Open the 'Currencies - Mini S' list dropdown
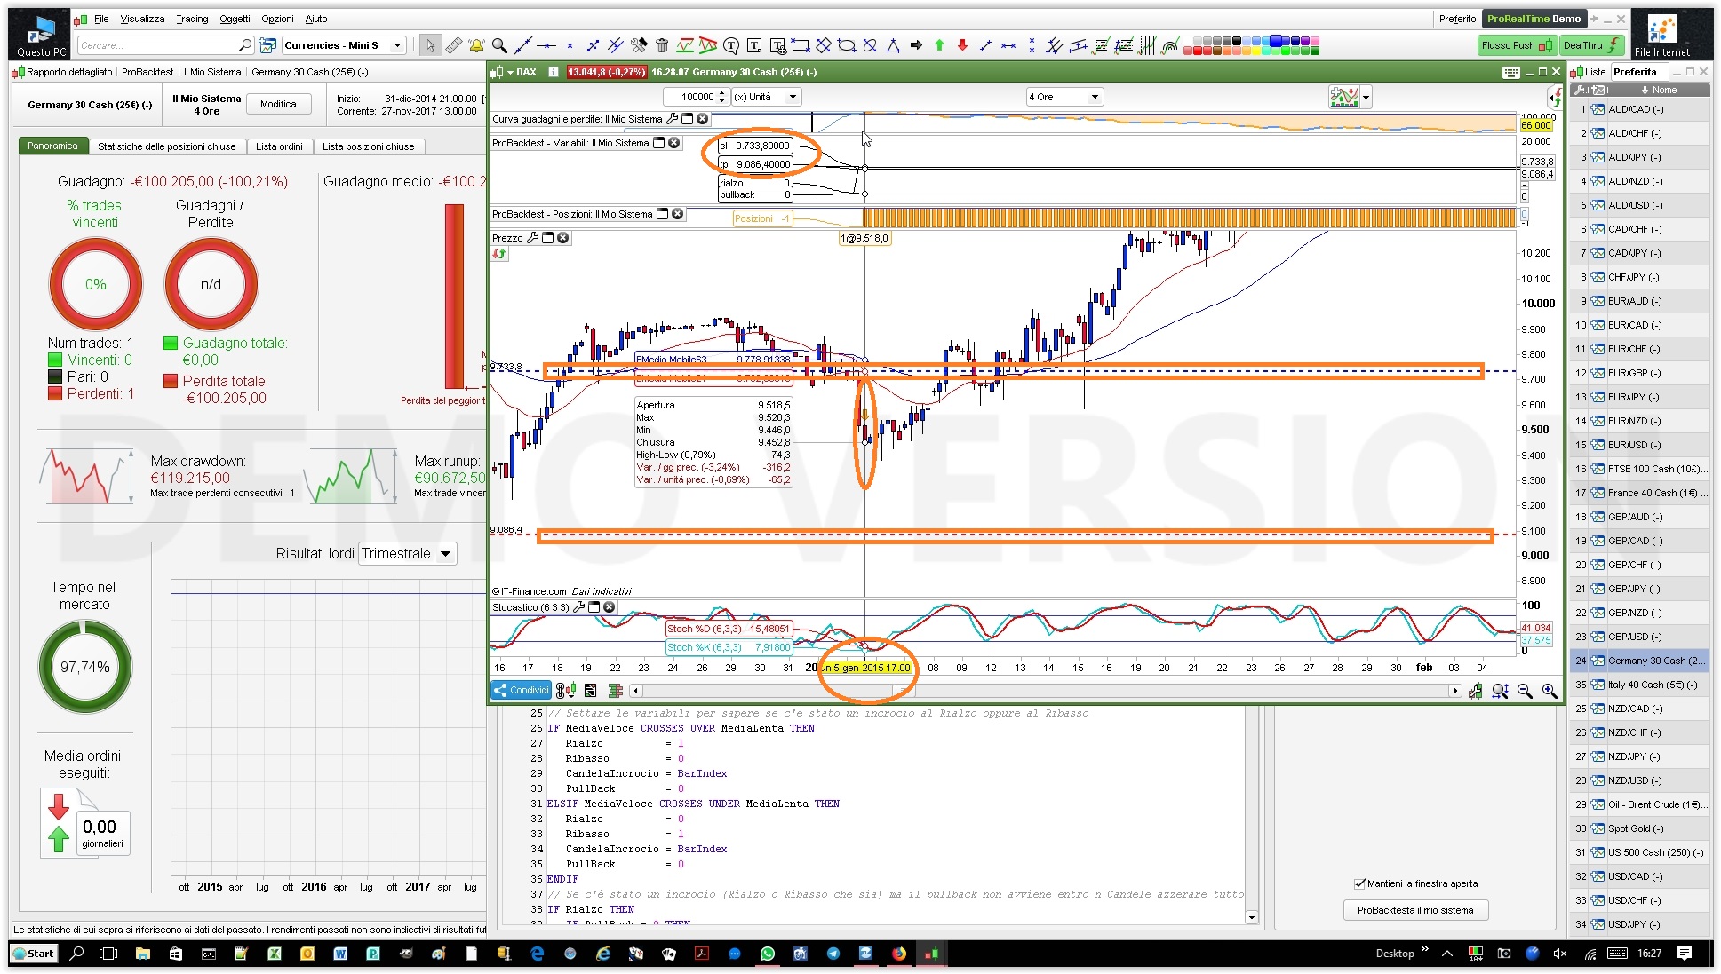This screenshot has width=1721, height=974. click(397, 45)
